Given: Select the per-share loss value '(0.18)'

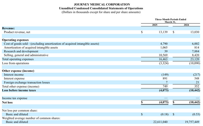Looking at the screenshot, I should pos(164,114).
